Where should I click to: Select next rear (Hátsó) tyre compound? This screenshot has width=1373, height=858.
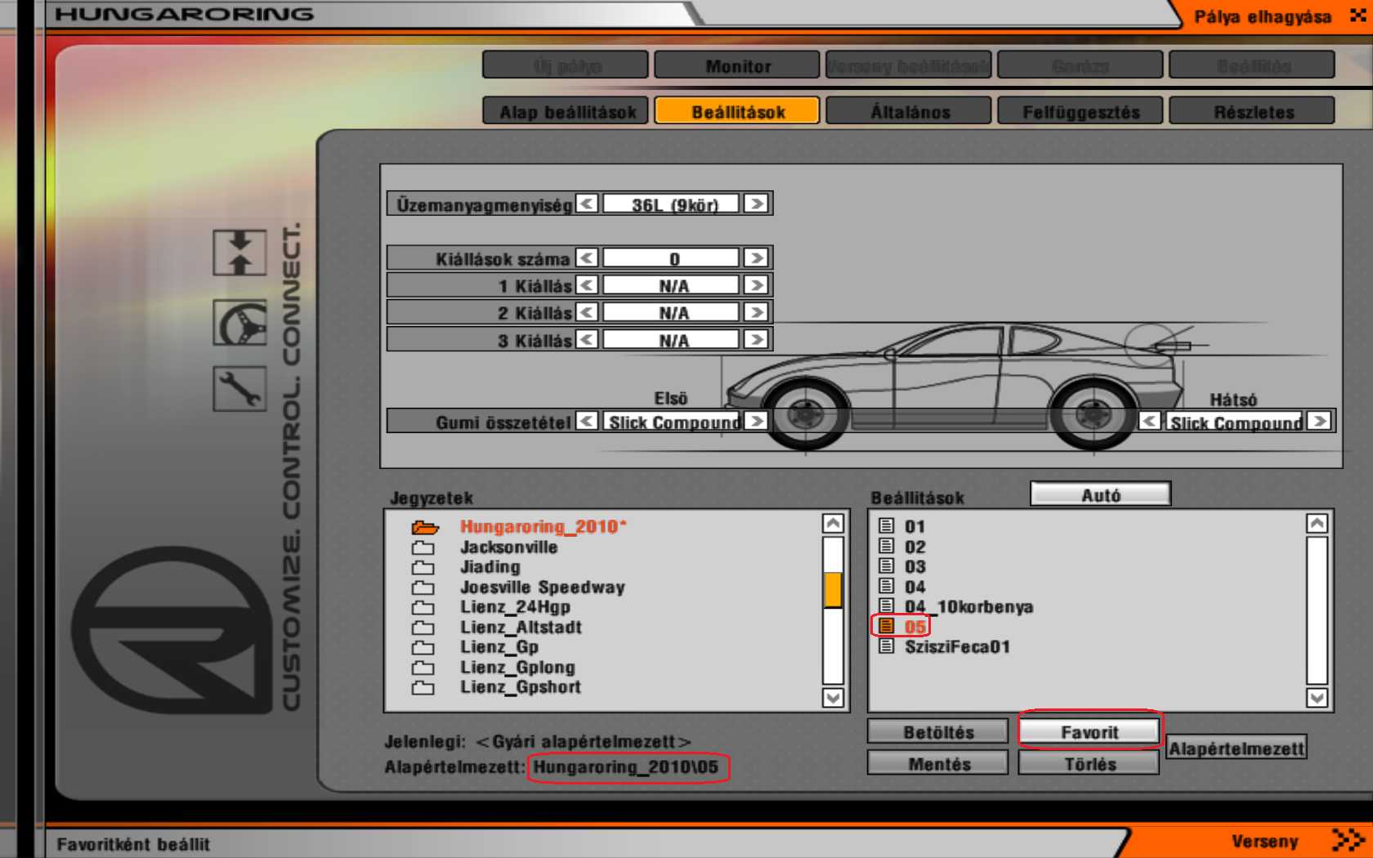coord(1318,421)
